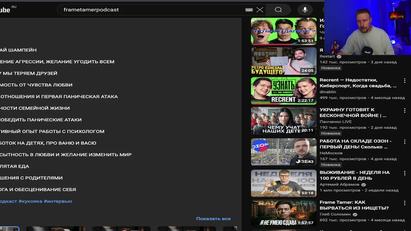Click chapter line ending ЛЯТАЯ ЕДА
The height and width of the screenshot is (231, 411).
(x=14, y=166)
